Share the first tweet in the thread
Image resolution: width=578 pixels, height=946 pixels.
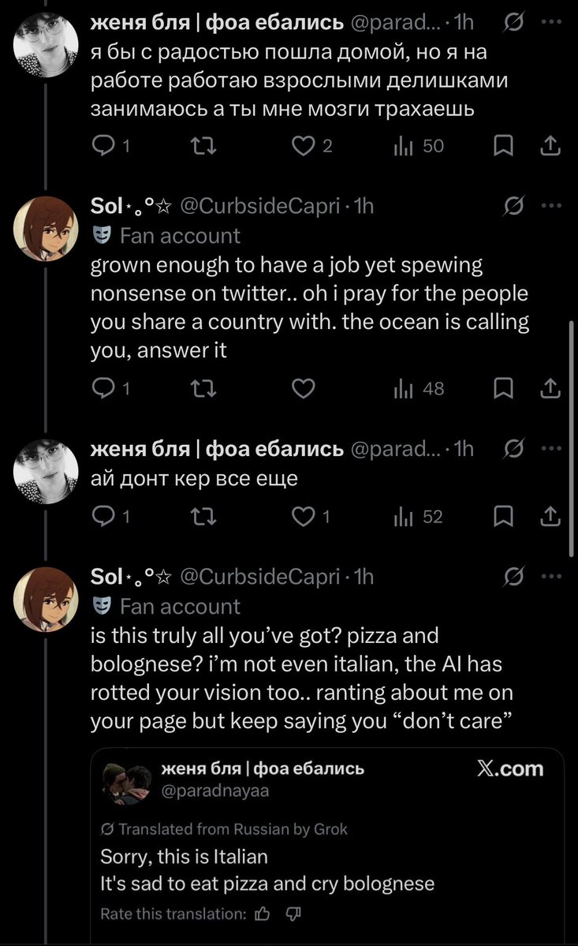551,146
